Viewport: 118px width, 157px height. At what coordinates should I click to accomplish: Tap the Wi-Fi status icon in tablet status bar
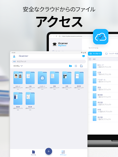(x=82, y=53)
